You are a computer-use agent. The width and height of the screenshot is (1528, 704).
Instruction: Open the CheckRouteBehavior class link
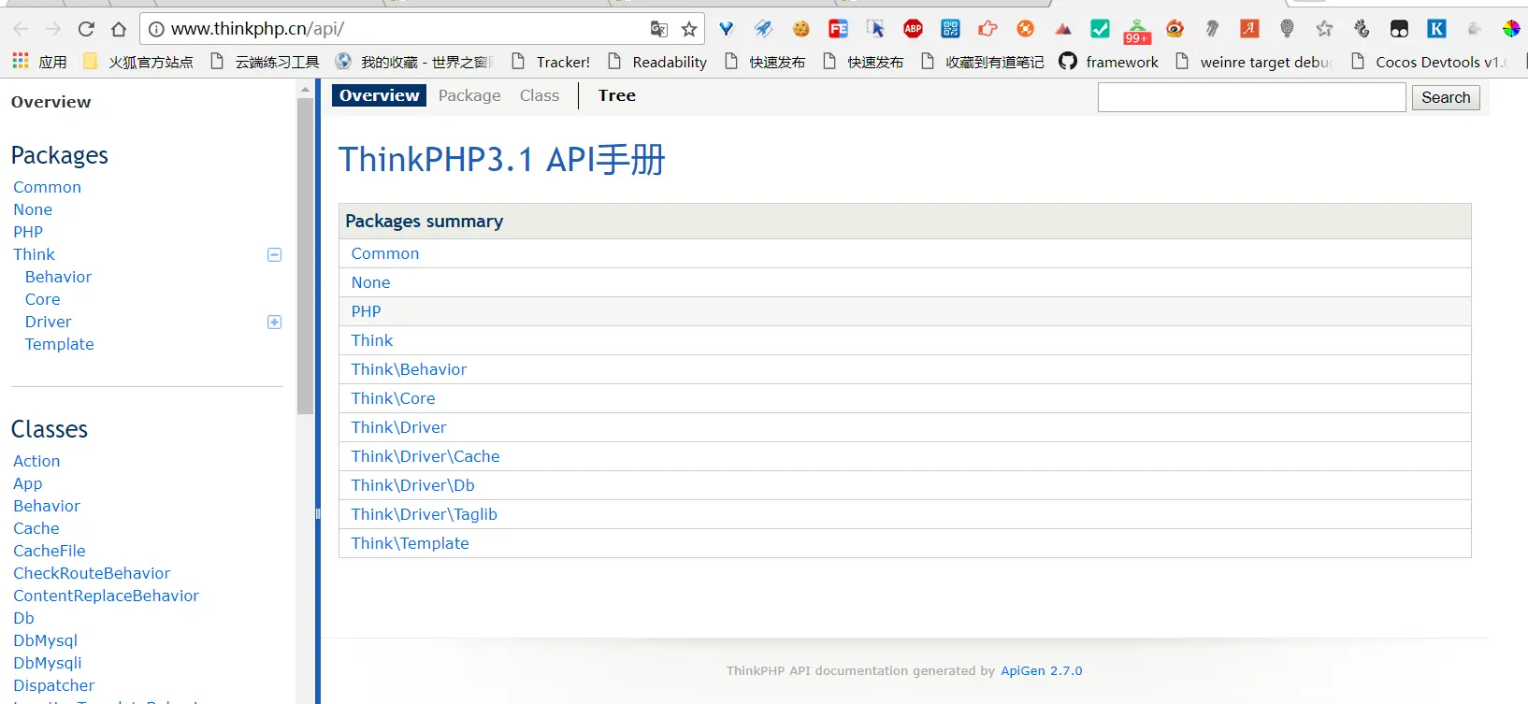[x=92, y=573]
